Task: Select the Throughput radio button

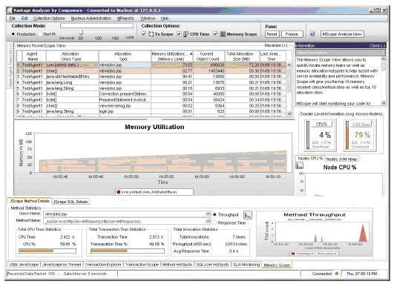Action: pyautogui.click(x=214, y=214)
